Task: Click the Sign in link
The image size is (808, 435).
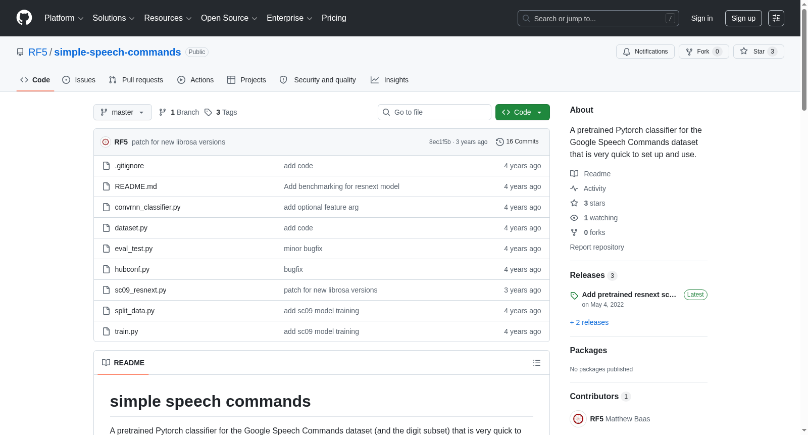Action: tap(702, 18)
